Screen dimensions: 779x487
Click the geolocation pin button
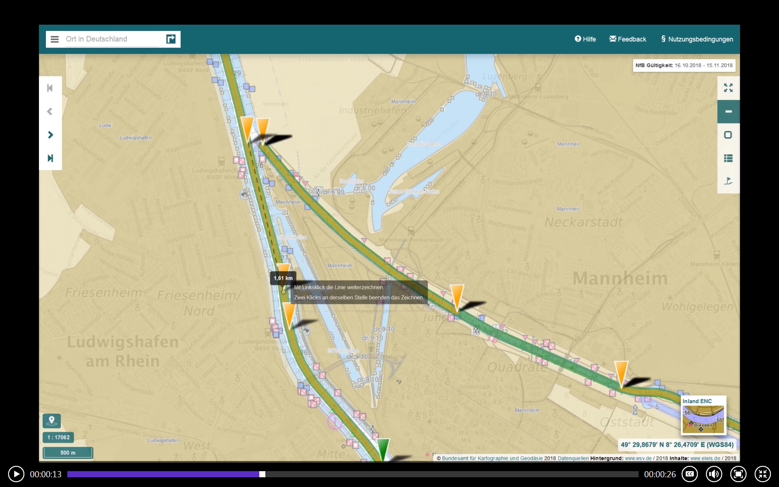coord(52,421)
